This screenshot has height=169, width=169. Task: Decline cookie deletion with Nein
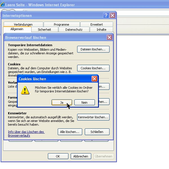(84, 103)
